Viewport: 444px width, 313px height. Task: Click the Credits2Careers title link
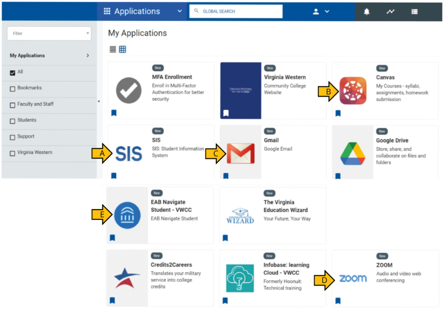[171, 264]
